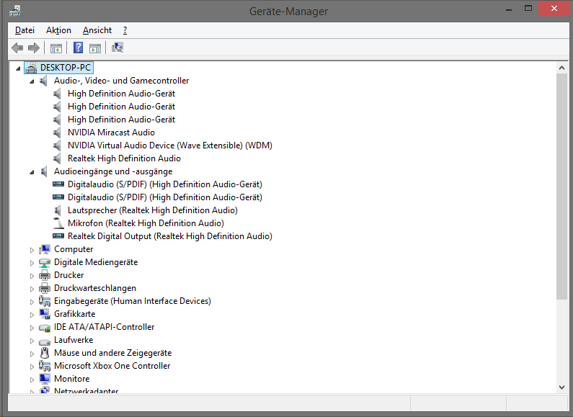Viewport: 573px width, 417px height.
Task: Open the Ansicht menu
Action: coord(97,30)
